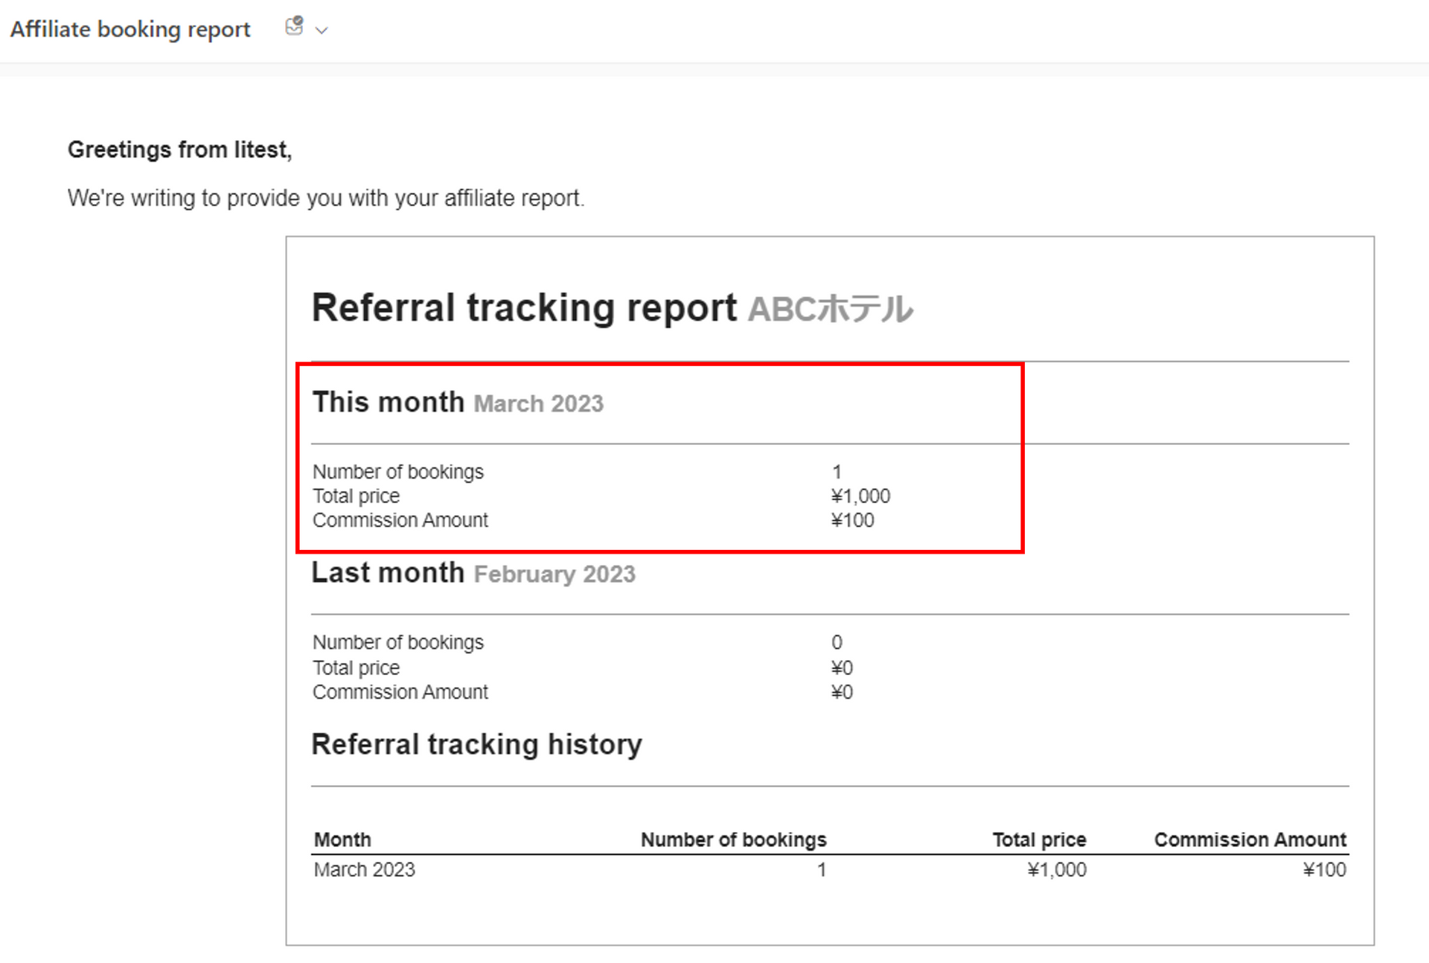This screenshot has width=1429, height=963.
Task: Click the ABCホテル hotel name text
Action: 830,309
